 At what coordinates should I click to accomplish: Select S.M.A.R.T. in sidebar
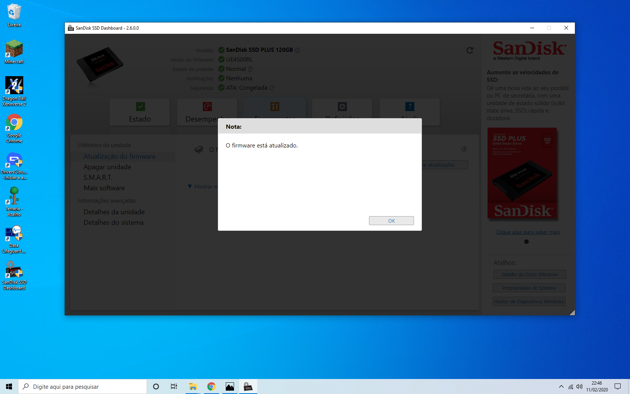tap(98, 177)
